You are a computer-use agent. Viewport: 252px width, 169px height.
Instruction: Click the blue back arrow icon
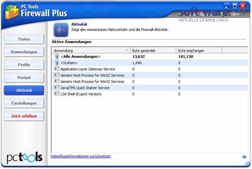[x=244, y=156]
